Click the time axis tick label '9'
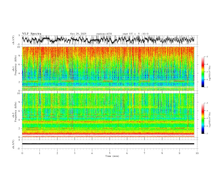 point(179,153)
